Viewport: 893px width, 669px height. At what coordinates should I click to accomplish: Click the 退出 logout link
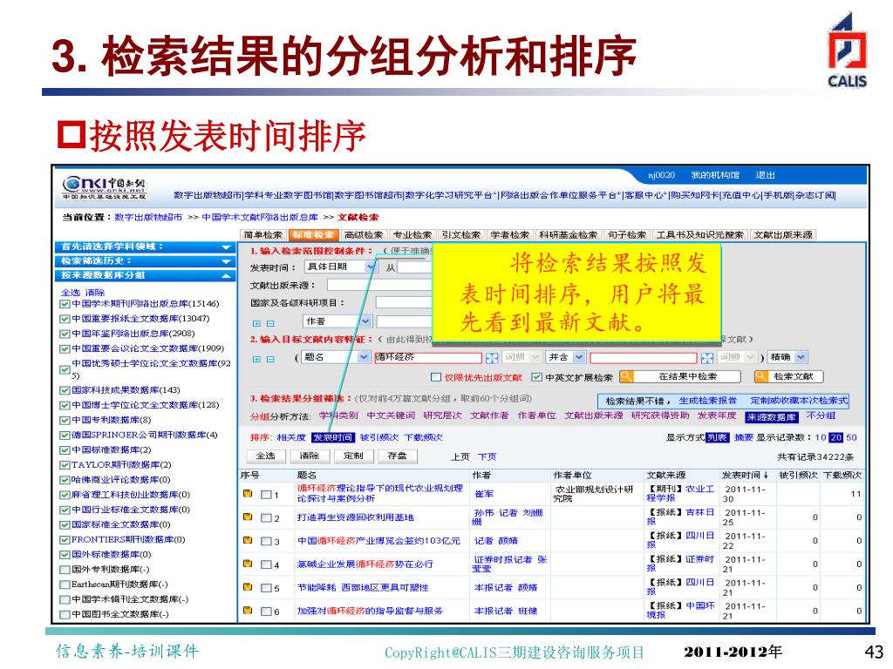point(765,175)
